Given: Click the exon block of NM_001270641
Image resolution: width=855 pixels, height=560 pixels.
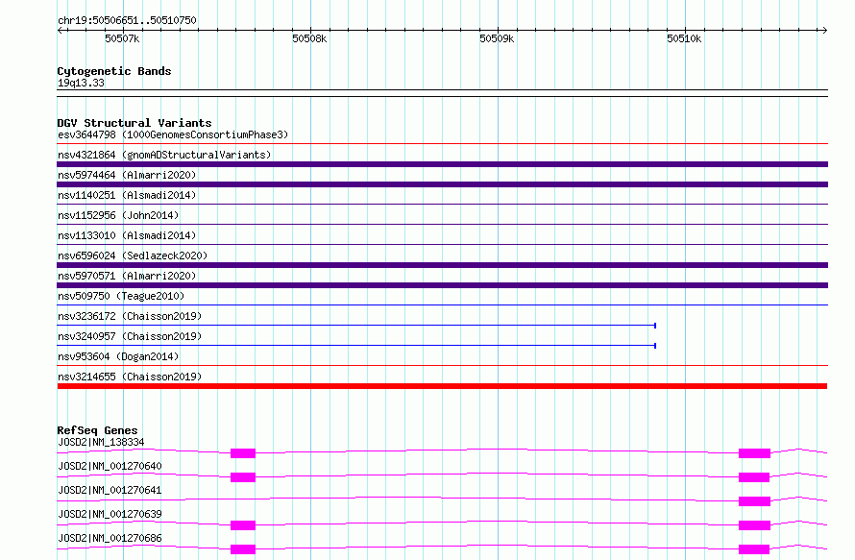Looking at the screenshot, I should point(754,501).
